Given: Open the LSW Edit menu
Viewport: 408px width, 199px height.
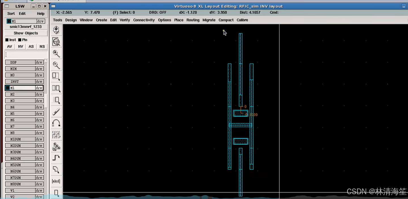Looking at the screenshot, I should [x=22, y=14].
